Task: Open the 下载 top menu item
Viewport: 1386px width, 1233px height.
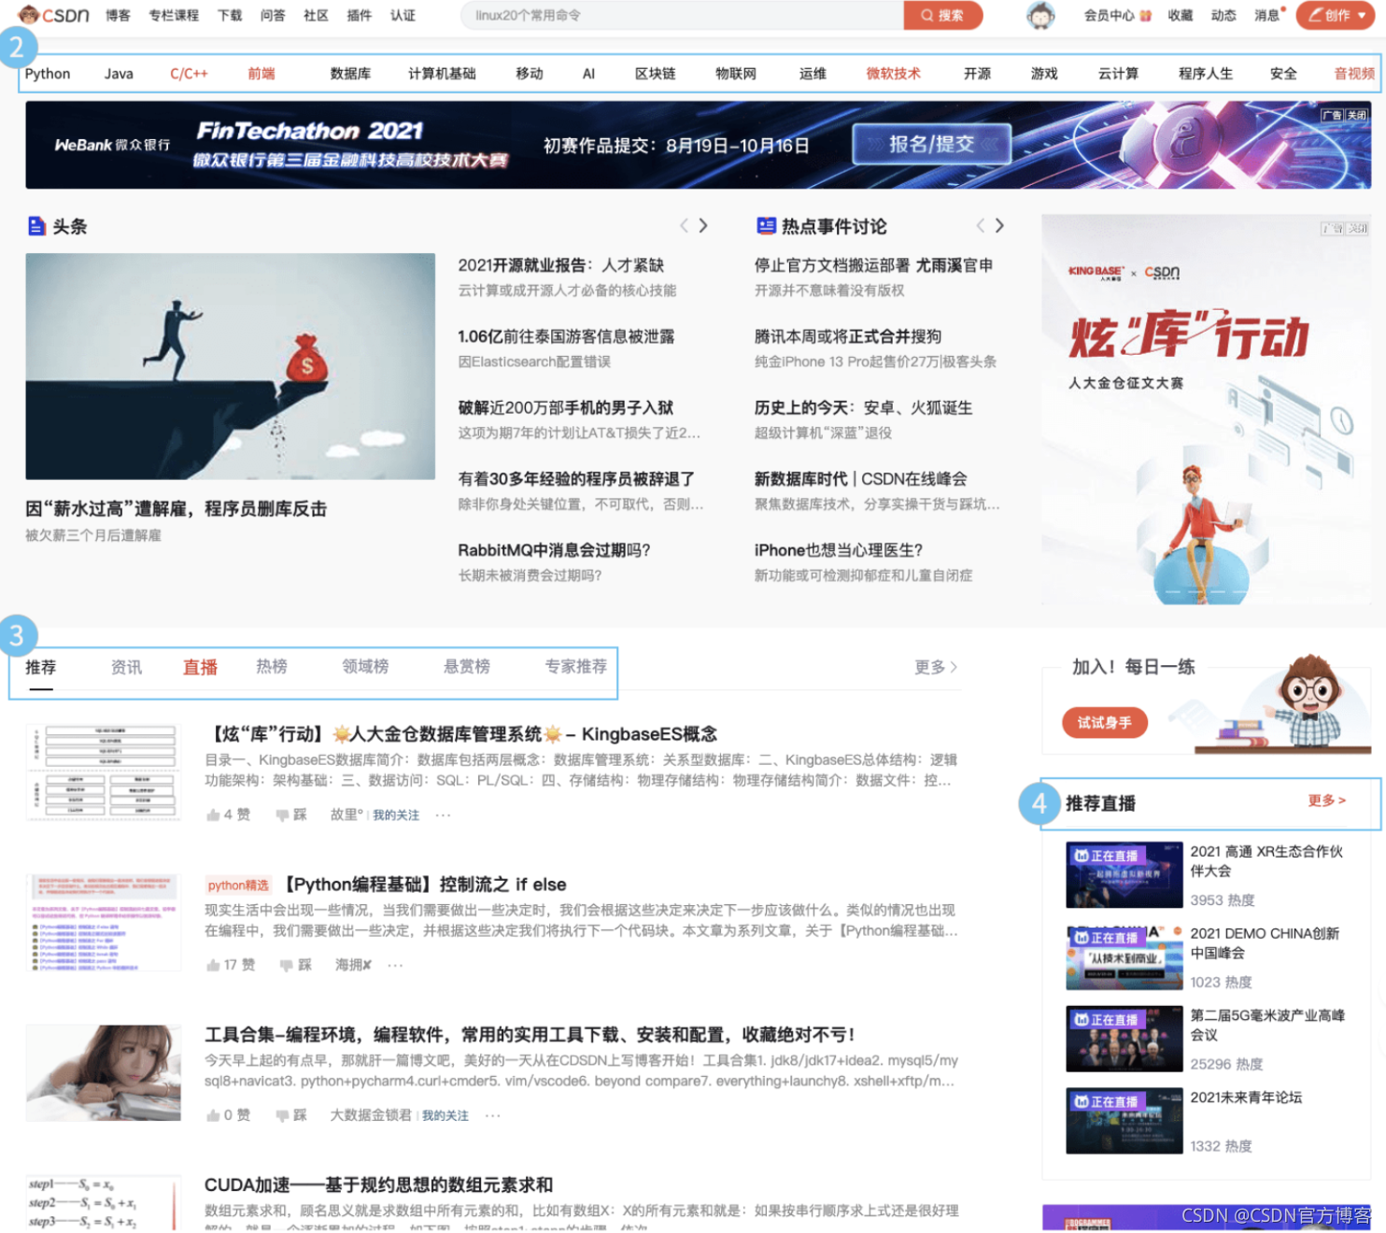Action: click(230, 15)
